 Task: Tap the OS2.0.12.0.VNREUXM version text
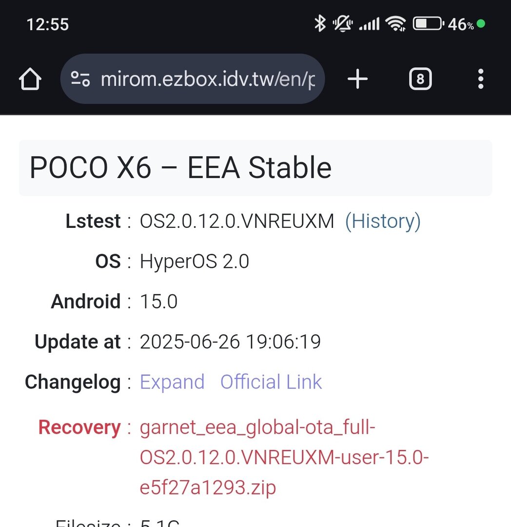pos(237,221)
